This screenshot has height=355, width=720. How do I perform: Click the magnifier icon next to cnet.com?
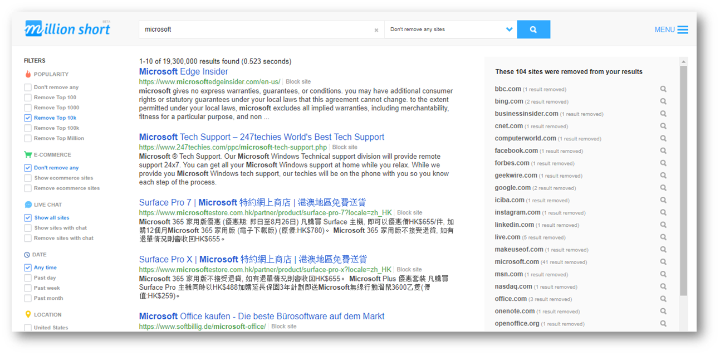click(663, 126)
